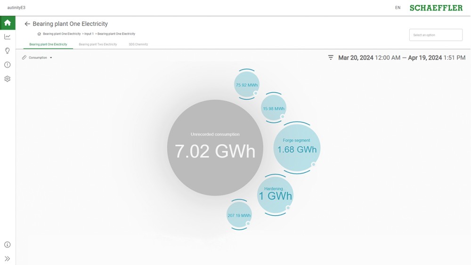Select the Hardening 1 GWh bubble
This screenshot has width=471, height=265.
click(x=275, y=194)
